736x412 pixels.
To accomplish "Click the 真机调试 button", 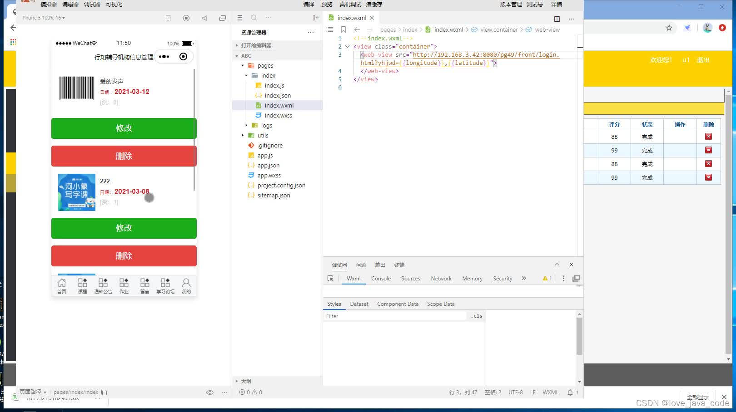I will coord(350,5).
